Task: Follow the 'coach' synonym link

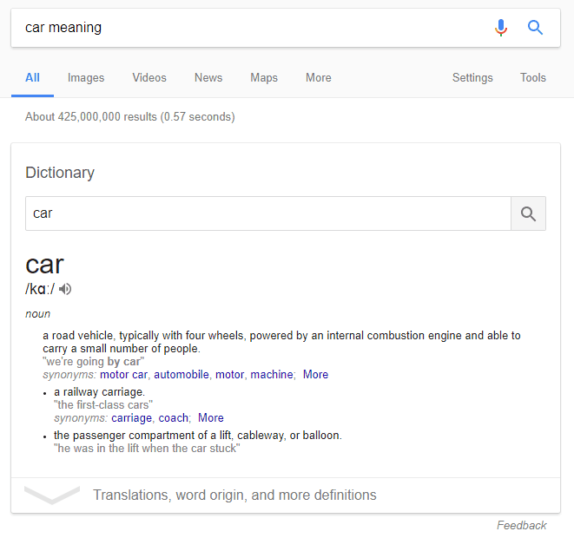Action: [174, 417]
